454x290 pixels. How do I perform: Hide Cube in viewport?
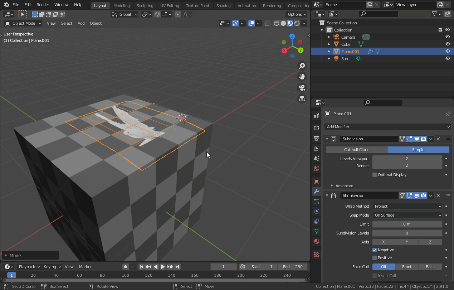tap(448, 44)
